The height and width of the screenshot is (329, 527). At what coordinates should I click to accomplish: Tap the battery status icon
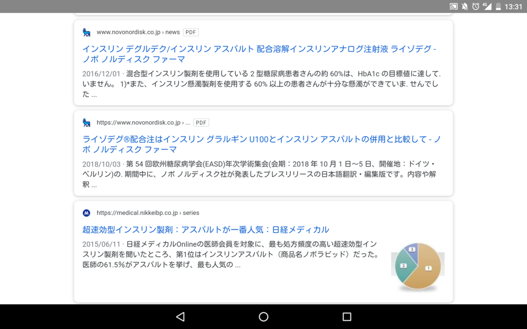point(498,6)
